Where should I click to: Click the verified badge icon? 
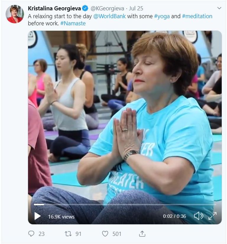coord(85,9)
